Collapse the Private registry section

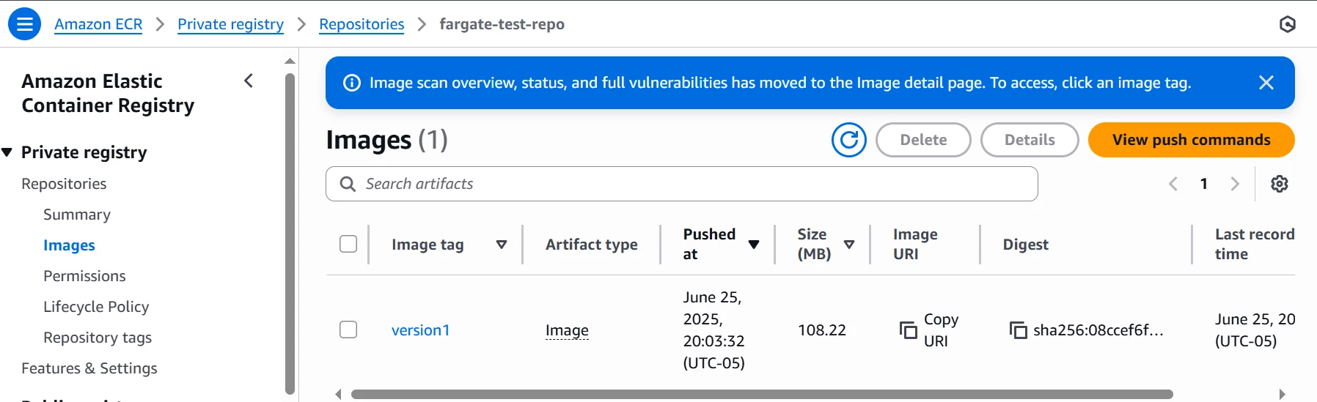pos(7,152)
